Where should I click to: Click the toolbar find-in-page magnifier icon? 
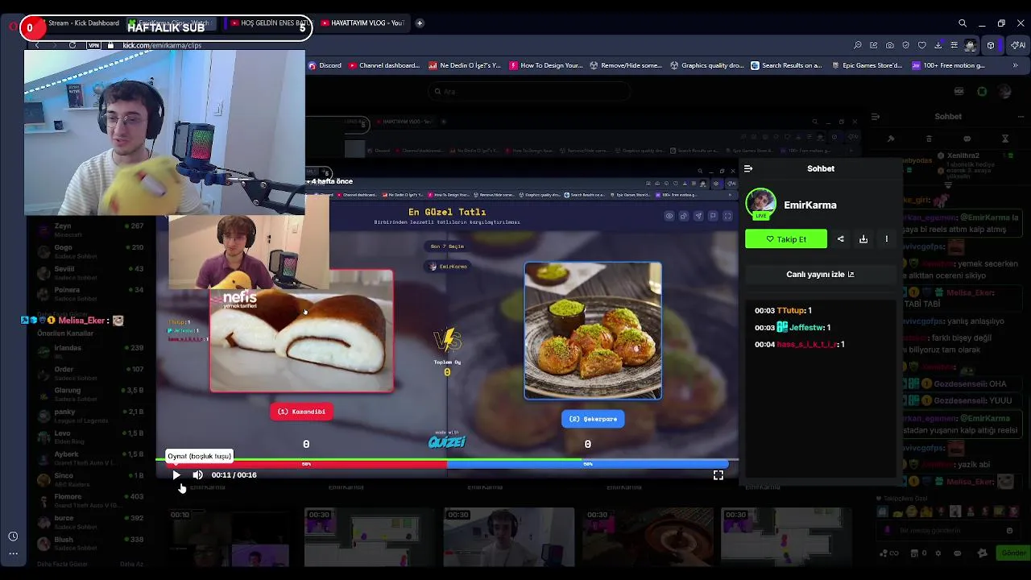(858, 45)
